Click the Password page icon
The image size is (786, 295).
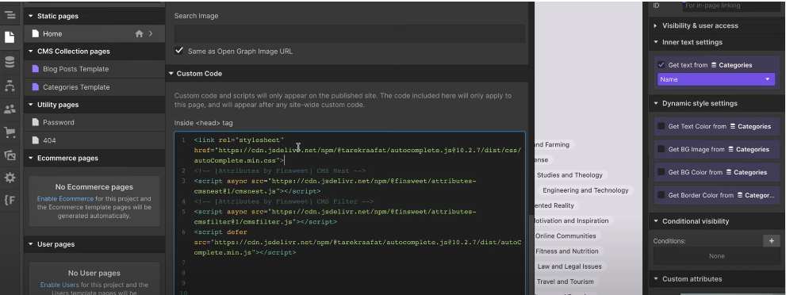pos(35,122)
